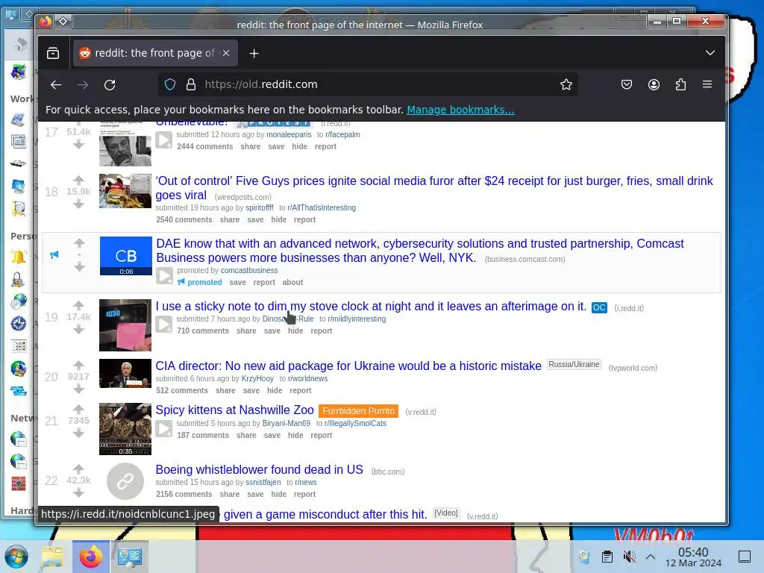Open the Control Panel taskbar item
Image resolution: width=764 pixels, height=573 pixels.
[129, 557]
